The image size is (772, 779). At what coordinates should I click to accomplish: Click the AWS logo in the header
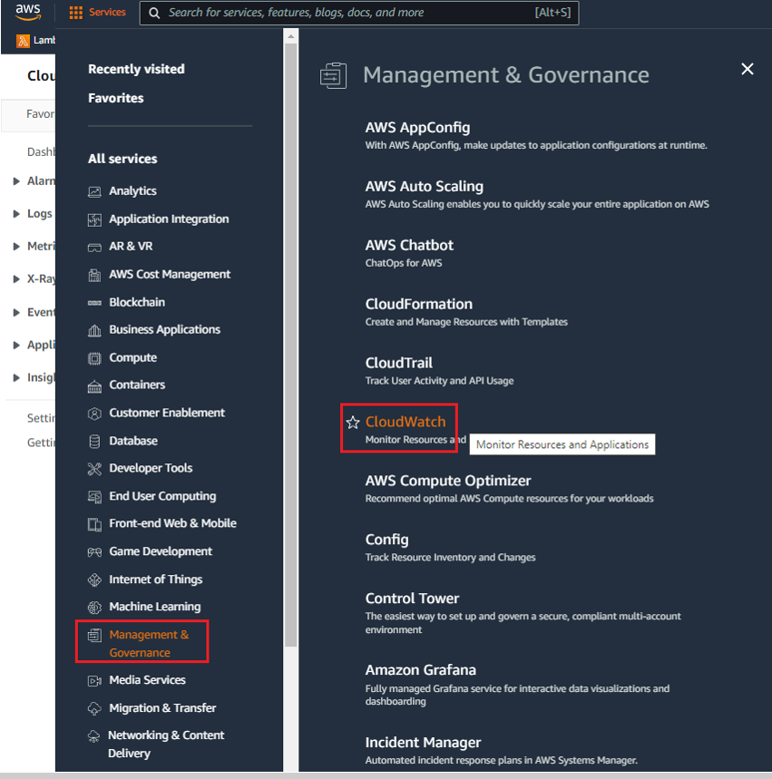point(28,12)
